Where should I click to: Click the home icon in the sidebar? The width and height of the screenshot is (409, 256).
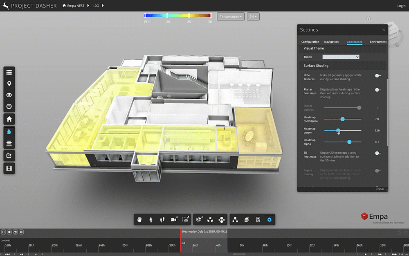[9, 119]
